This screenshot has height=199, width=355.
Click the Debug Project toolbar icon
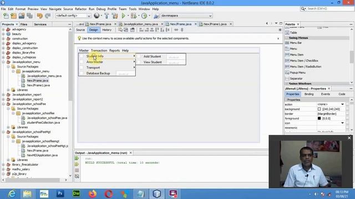point(134,16)
